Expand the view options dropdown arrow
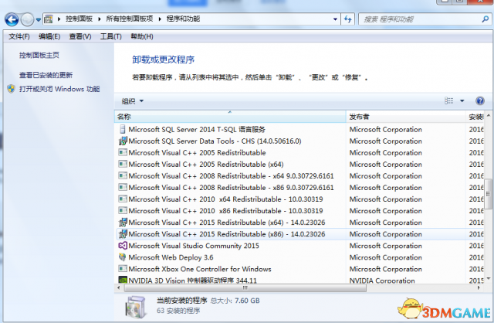 tap(462, 101)
